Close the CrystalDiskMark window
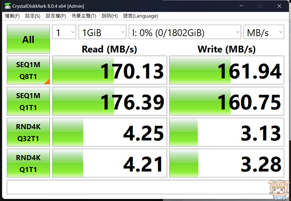Screen dimensions: 291x201 click(x=279, y=6)
